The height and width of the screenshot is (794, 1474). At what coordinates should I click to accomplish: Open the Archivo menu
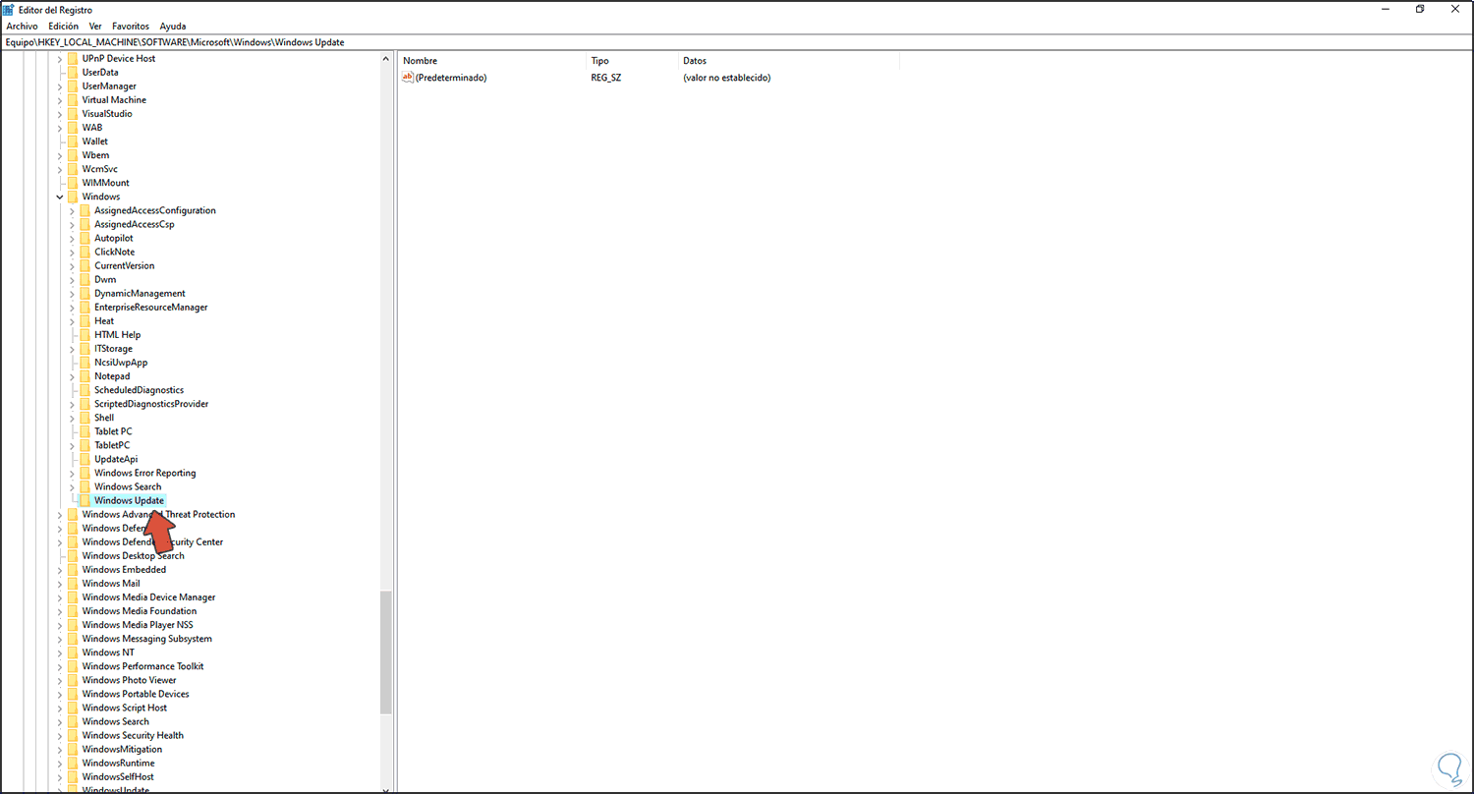(22, 26)
